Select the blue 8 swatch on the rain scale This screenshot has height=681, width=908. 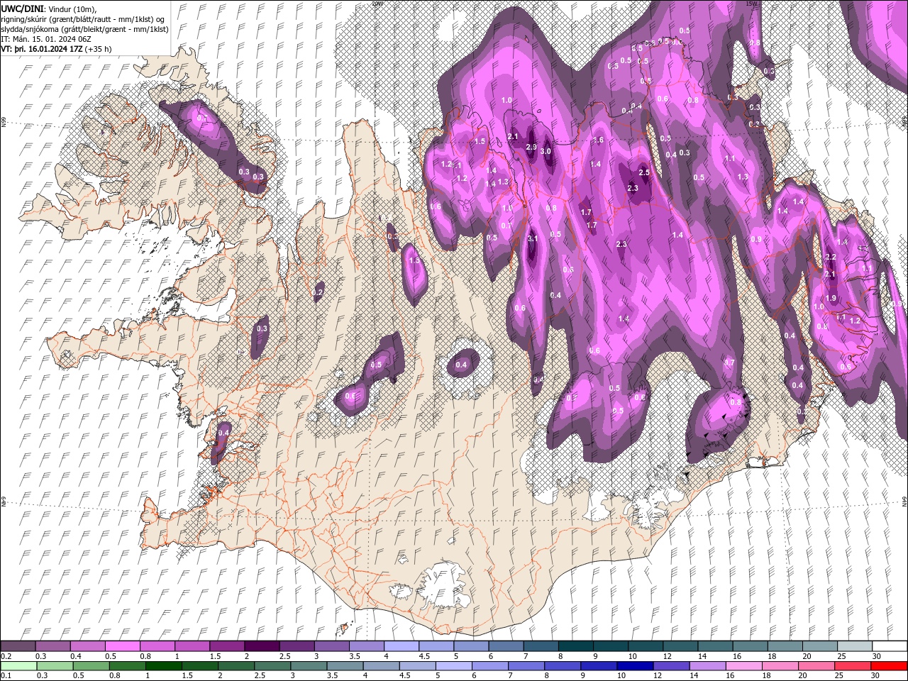[x=563, y=666]
